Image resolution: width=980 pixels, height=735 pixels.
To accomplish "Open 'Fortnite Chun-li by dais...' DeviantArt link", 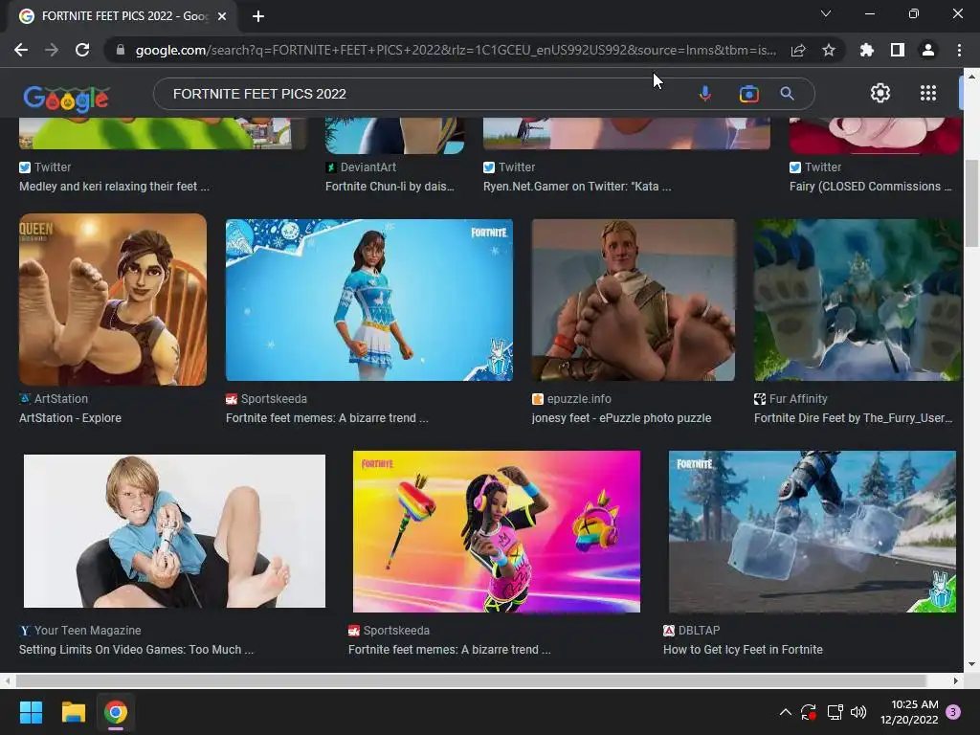I will [390, 187].
